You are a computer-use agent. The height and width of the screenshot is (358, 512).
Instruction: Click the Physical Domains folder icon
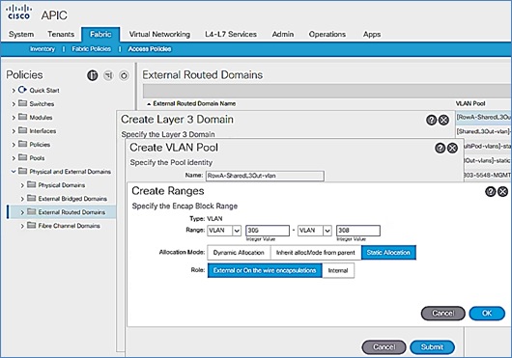click(31, 184)
